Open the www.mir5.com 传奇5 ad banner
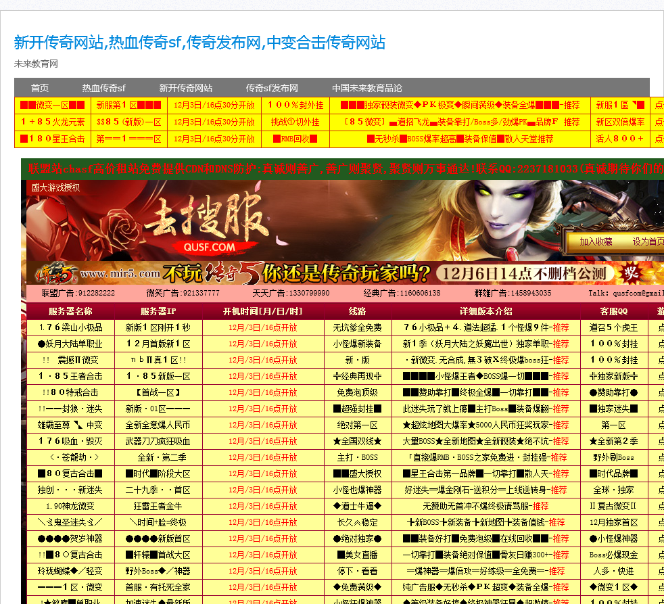Screen dimensions: 664x604 coord(345,273)
